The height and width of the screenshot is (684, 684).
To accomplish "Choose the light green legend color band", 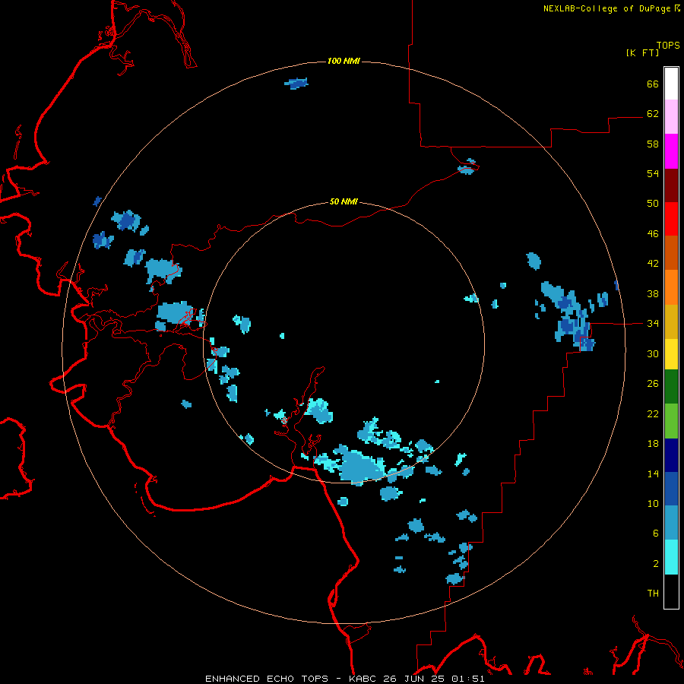I will (x=671, y=421).
